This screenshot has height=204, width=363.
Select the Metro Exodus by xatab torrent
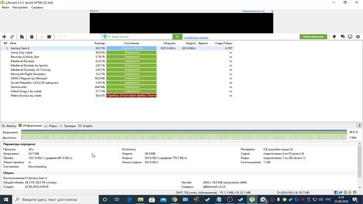[26, 96]
